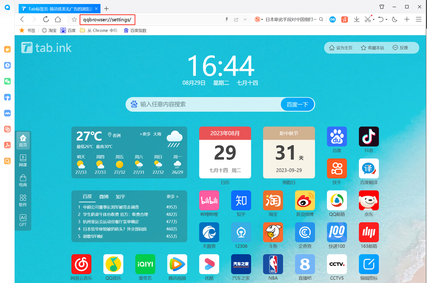Open the orange PDF icon in left sidebar
Viewport: 427px width, 283px height.
(7, 145)
